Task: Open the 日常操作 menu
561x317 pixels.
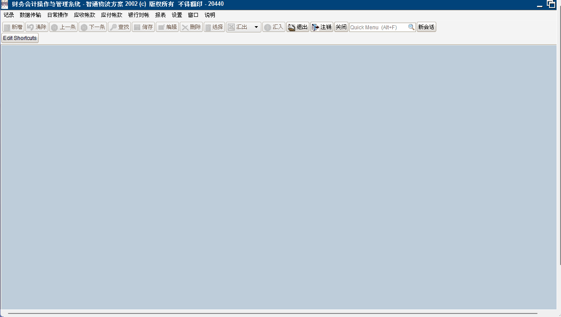Action: [58, 15]
